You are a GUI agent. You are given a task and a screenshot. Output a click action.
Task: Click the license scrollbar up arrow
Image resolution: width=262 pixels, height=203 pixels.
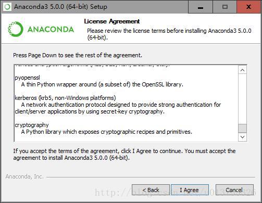point(243,70)
